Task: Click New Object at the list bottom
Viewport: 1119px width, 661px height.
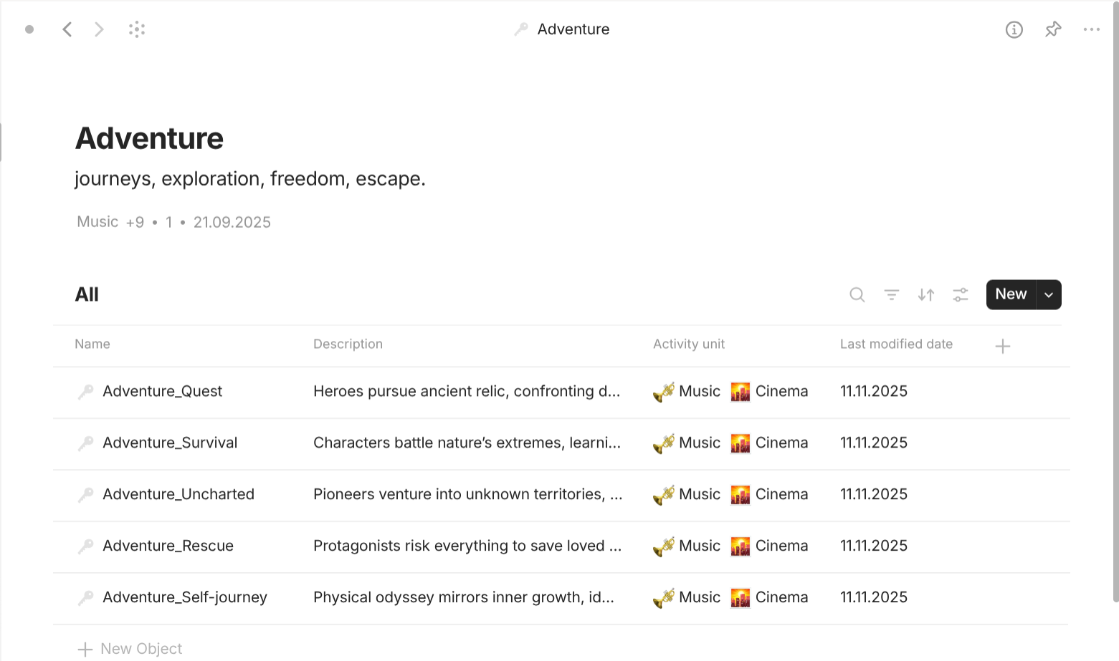Action: [141, 648]
